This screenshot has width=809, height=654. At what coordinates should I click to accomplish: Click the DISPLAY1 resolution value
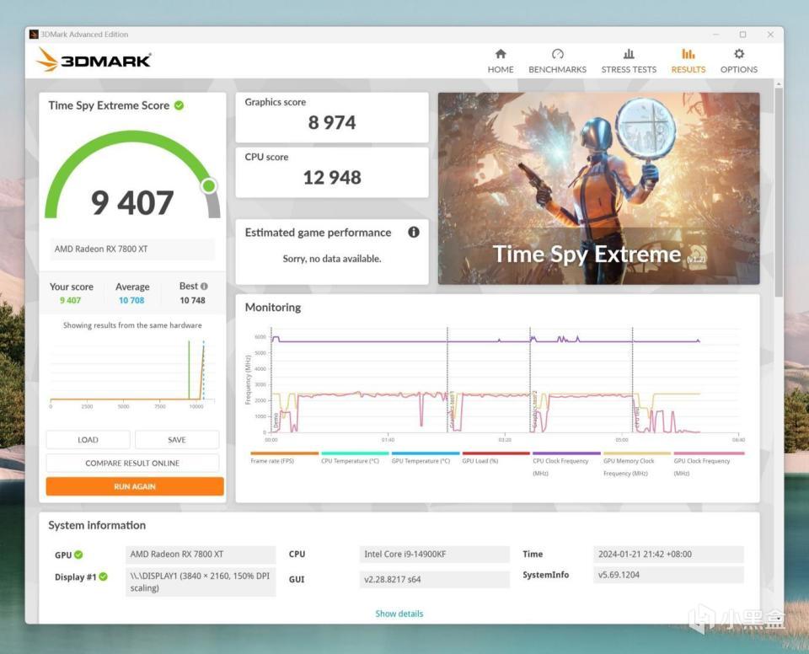(201, 582)
